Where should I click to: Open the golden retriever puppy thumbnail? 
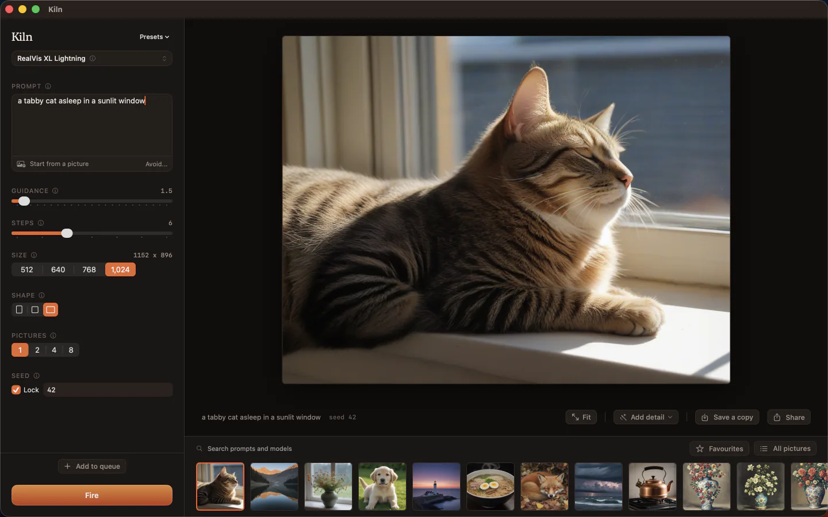[x=382, y=487]
